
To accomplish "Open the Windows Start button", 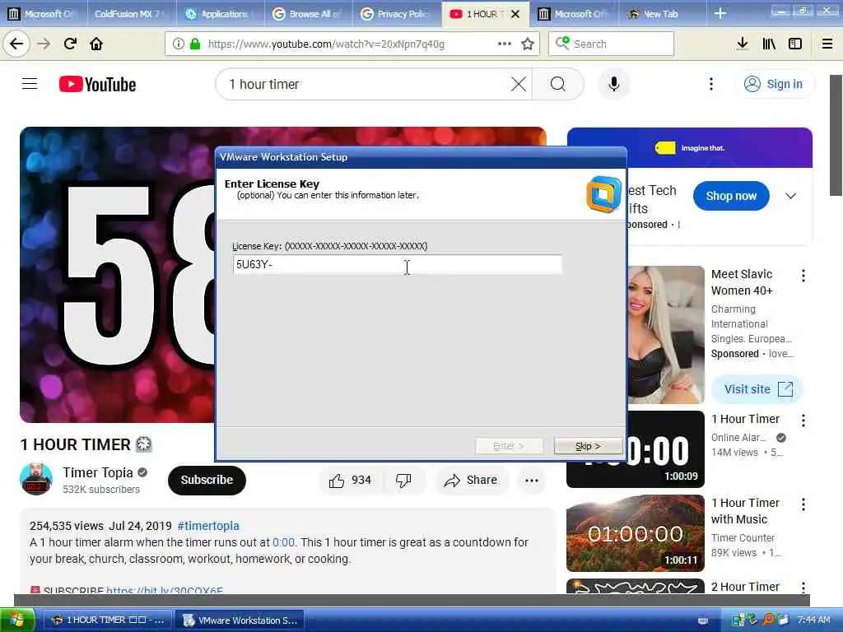I will [x=17, y=620].
